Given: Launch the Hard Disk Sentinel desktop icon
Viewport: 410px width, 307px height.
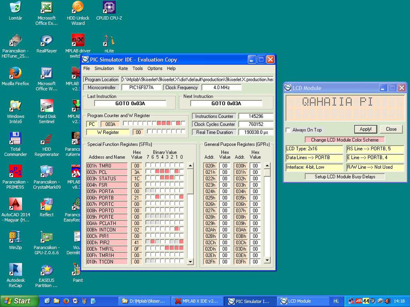Looking at the screenshot, I should (46, 112).
